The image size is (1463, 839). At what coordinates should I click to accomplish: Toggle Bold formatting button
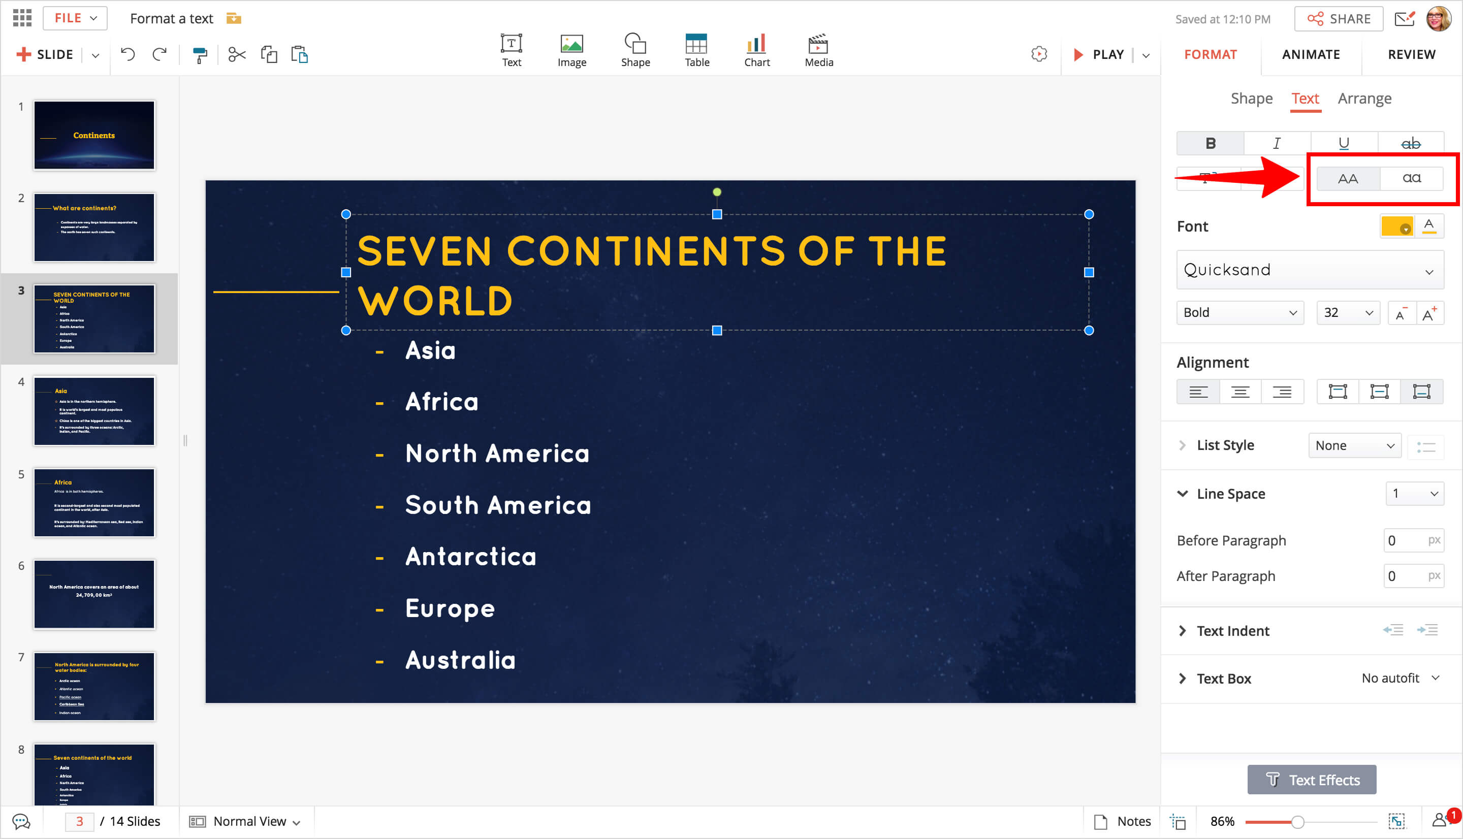1210,144
